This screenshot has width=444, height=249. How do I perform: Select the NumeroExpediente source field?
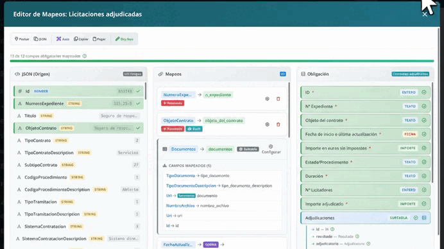pos(78,103)
